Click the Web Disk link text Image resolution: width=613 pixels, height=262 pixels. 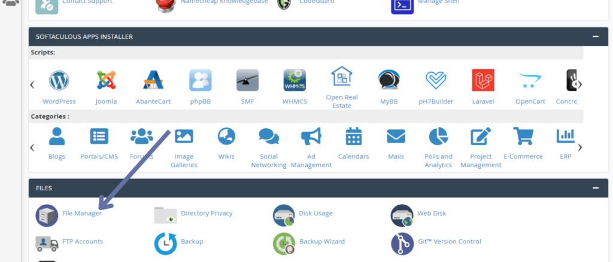pos(432,213)
